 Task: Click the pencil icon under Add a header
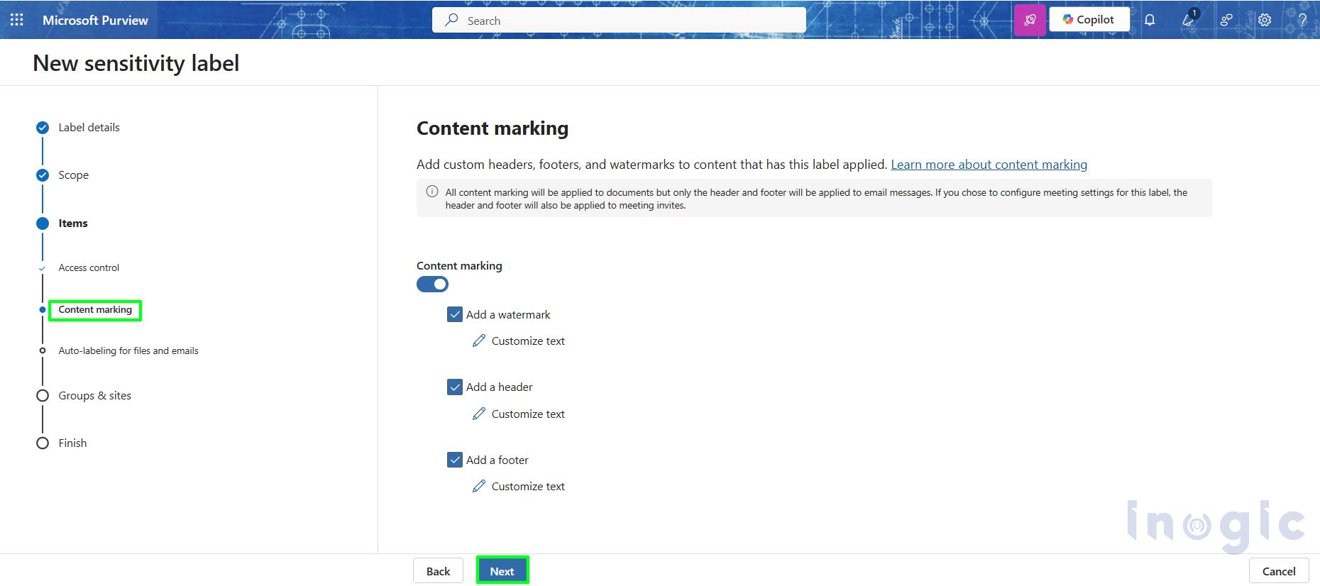tap(479, 414)
